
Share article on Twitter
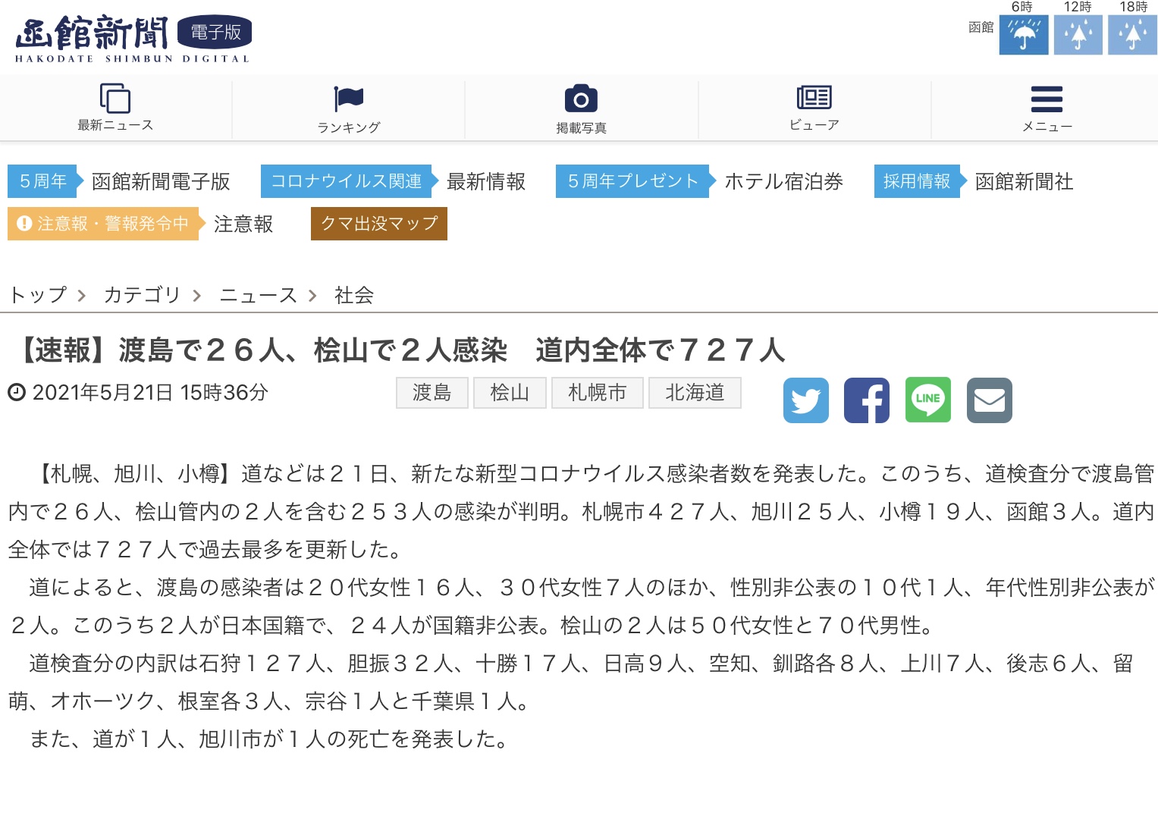[805, 400]
